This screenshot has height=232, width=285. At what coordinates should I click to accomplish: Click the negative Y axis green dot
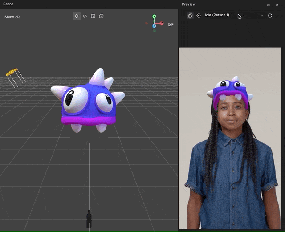(154, 31)
